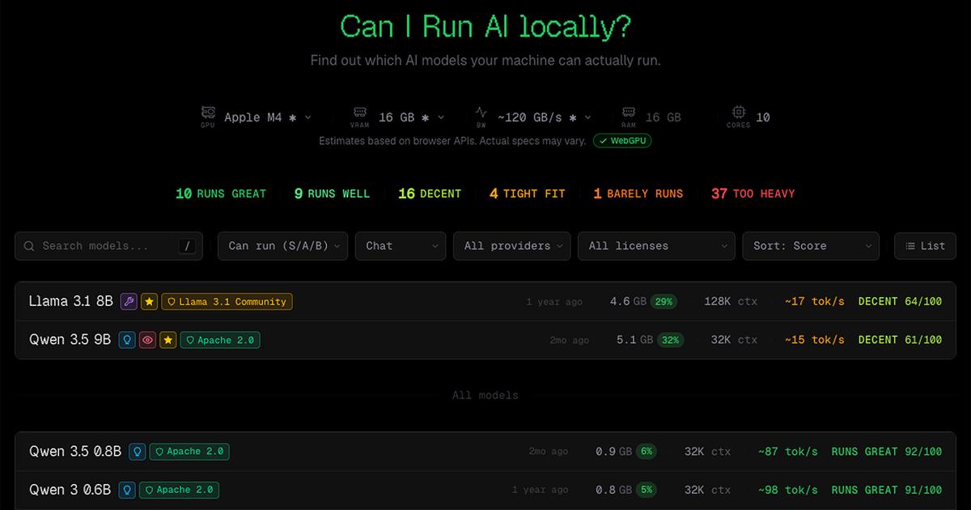The height and width of the screenshot is (510, 971).
Task: Filter by 10 RUNS GREAT
Action: tap(221, 193)
